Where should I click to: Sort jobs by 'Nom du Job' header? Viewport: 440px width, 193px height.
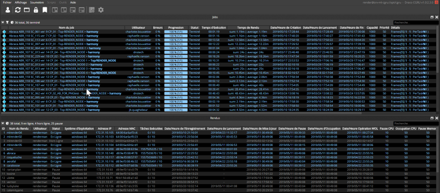(67, 28)
